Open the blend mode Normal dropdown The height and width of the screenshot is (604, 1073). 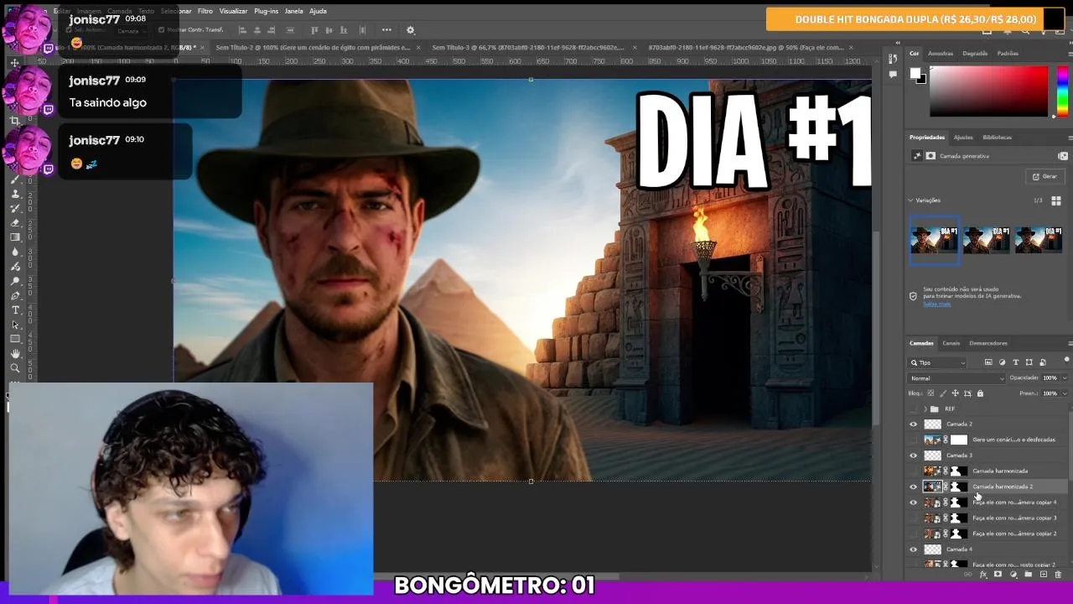[957, 378]
